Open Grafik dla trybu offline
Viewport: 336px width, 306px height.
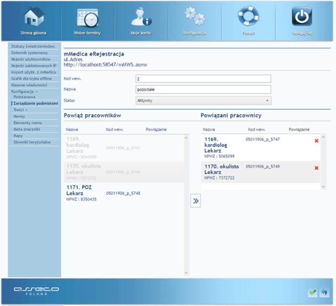point(32,78)
